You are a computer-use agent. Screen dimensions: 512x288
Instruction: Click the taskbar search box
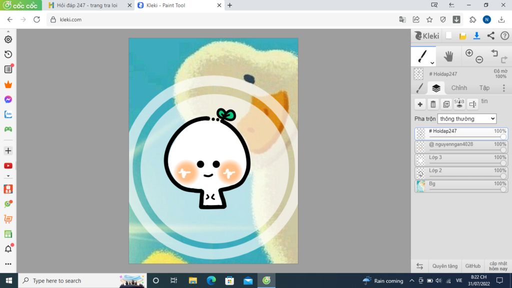(x=82, y=280)
